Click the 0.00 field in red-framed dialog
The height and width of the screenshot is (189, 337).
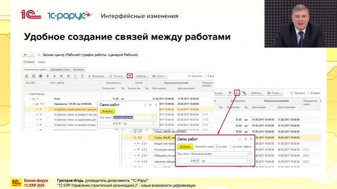(189, 161)
